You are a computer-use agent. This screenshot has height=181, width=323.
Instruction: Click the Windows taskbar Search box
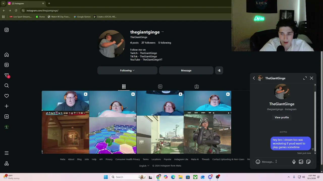click(129, 177)
